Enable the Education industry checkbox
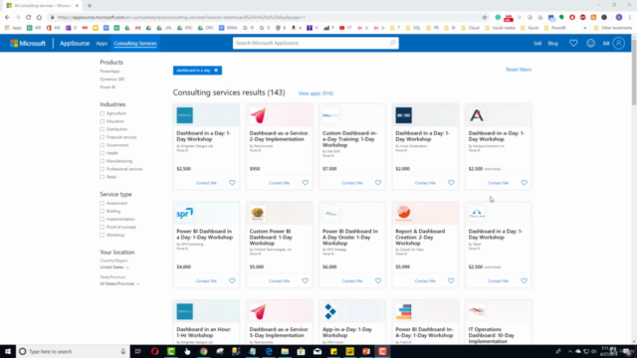Screen dimensions: 637x358 pos(102,121)
